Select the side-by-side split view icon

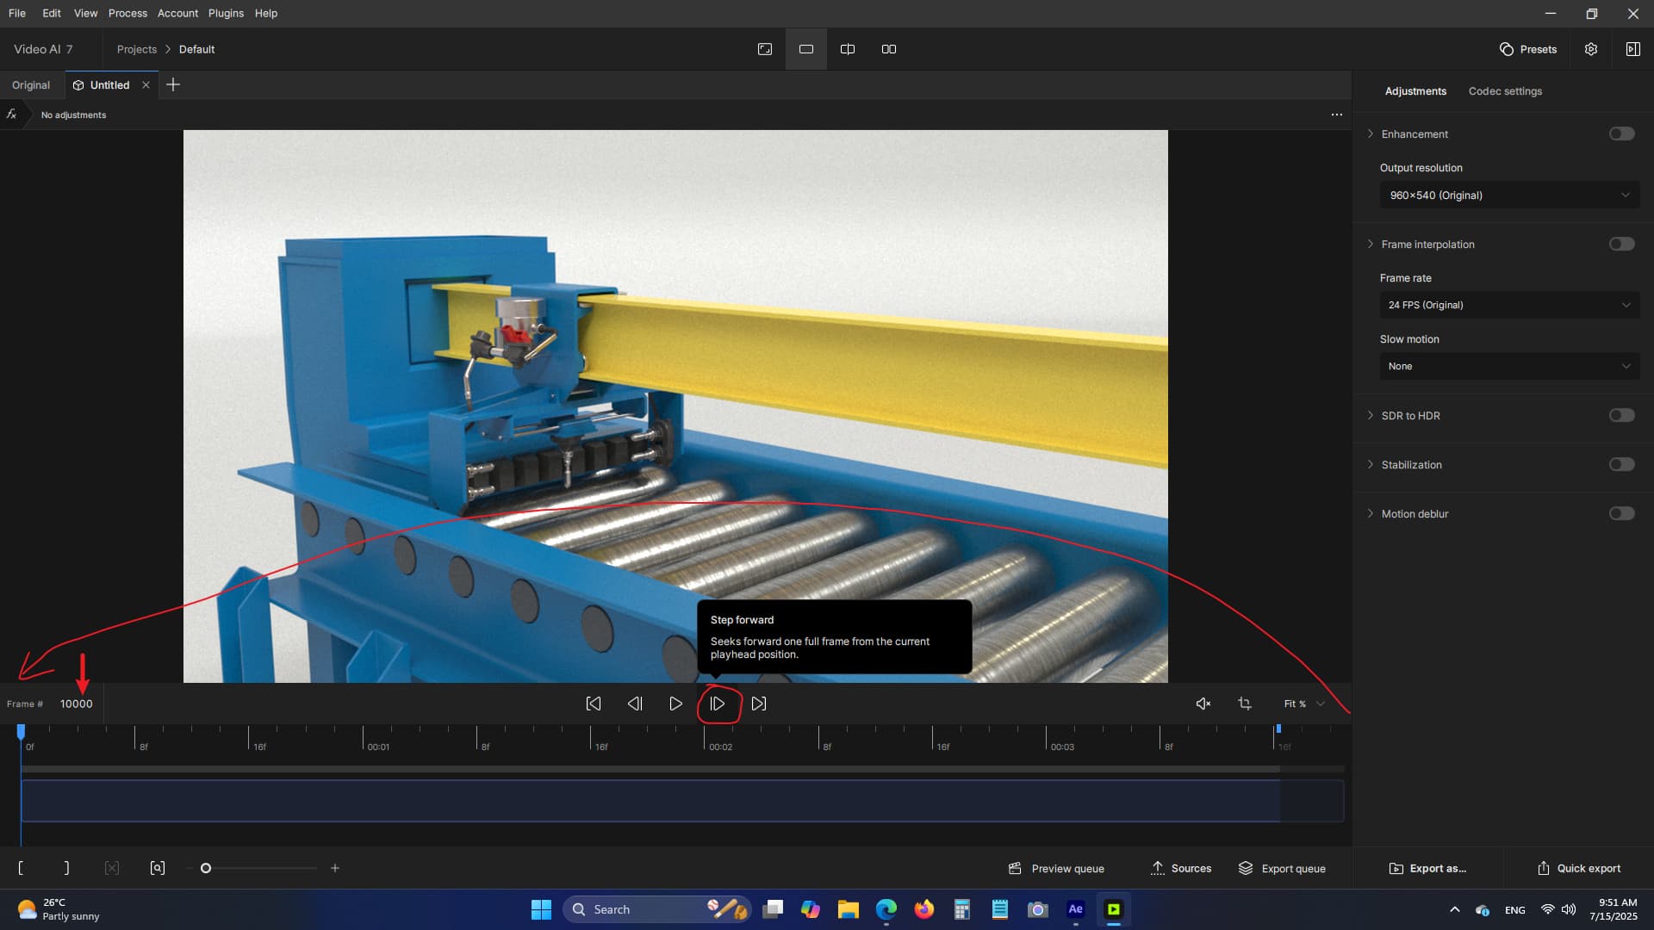pos(889,49)
